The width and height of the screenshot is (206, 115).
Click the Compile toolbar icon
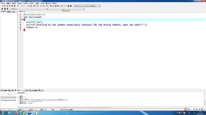[x=51, y=6]
